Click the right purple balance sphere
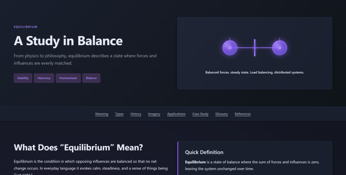Screen dimensions: 346x175 click(280, 48)
